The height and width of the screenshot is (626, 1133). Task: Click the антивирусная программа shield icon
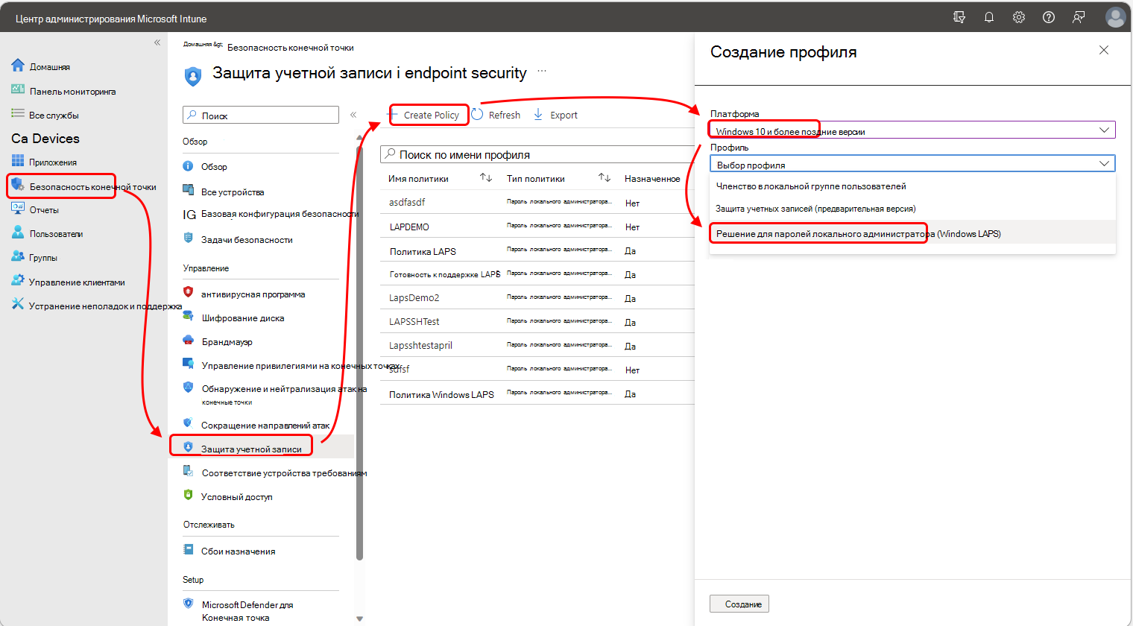(189, 292)
